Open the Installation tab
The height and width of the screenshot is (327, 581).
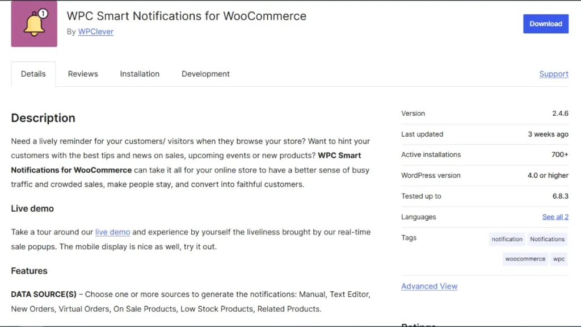[140, 74]
